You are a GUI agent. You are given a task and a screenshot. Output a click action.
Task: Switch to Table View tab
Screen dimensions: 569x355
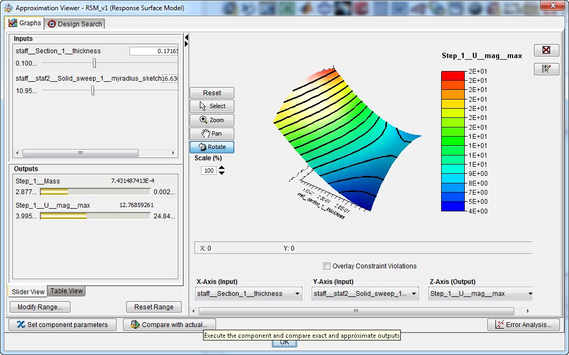tap(67, 291)
